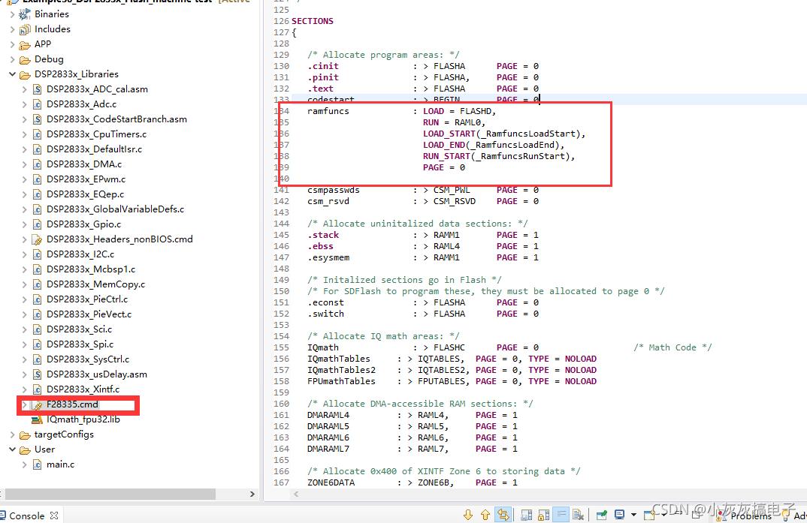Pin the Console view
This screenshot has height=523, width=807.
tap(600, 515)
